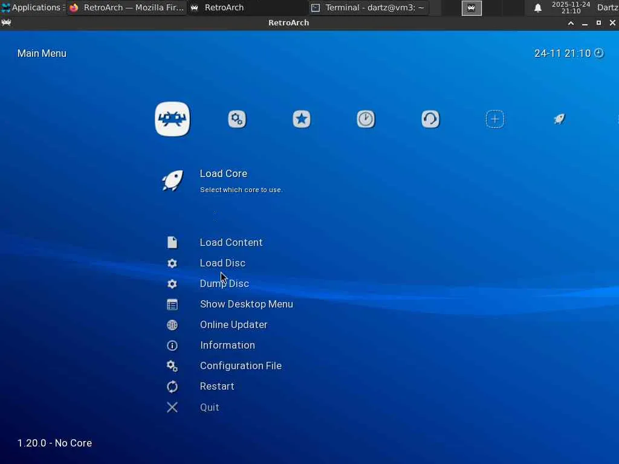Screen dimensions: 619x464
Task: Click the 'Select which core to use.' sublabel
Action: point(241,190)
